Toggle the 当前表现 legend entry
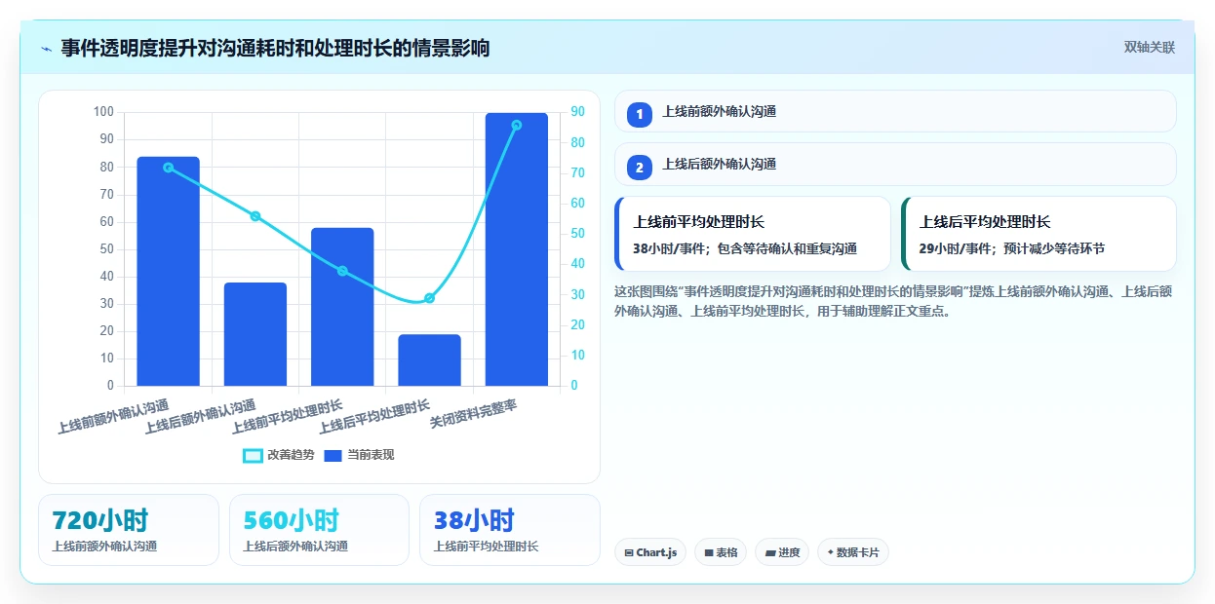This screenshot has height=604, width=1215. [x=359, y=455]
